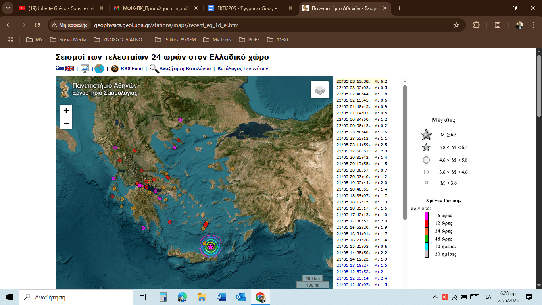Screen dimensions: 542x305
Task: Click the Μη ασφαλής security chip
Action: [69, 25]
